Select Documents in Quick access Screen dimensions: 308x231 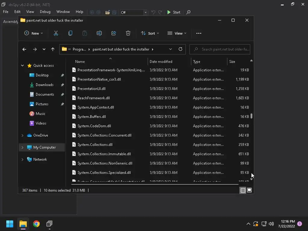(45, 94)
